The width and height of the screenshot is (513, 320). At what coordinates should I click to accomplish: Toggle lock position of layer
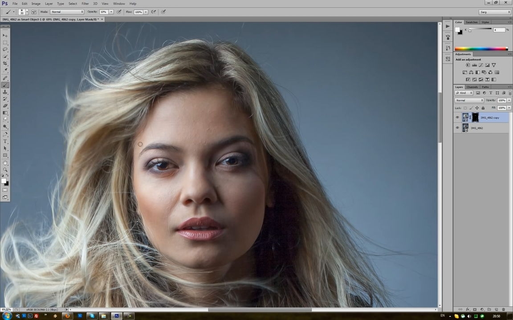(x=477, y=108)
